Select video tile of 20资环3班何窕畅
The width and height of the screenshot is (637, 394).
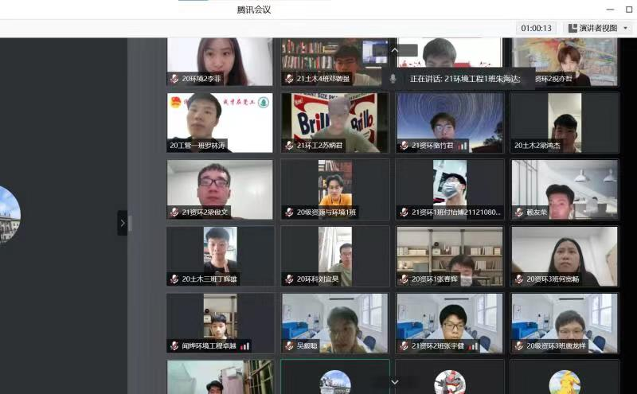click(x=565, y=256)
